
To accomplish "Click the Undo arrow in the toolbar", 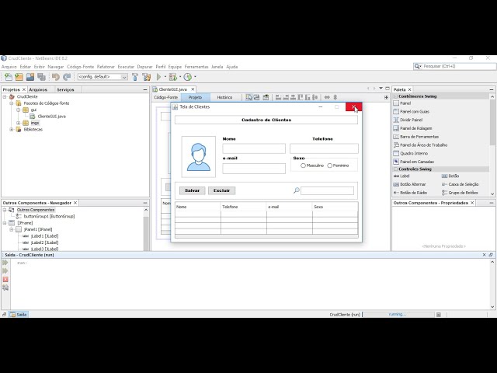I will pos(56,77).
